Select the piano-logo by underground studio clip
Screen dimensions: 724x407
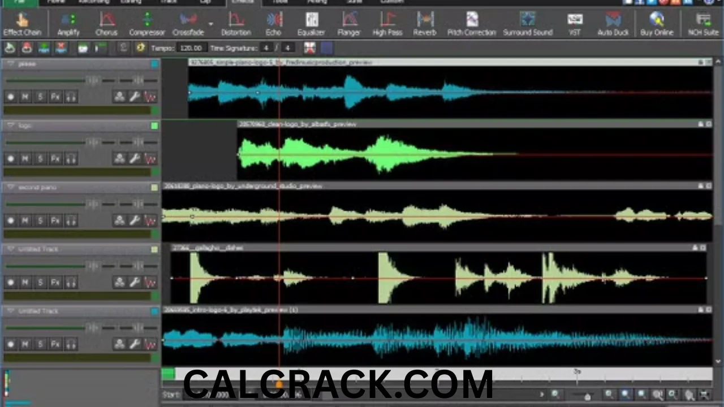click(437, 185)
